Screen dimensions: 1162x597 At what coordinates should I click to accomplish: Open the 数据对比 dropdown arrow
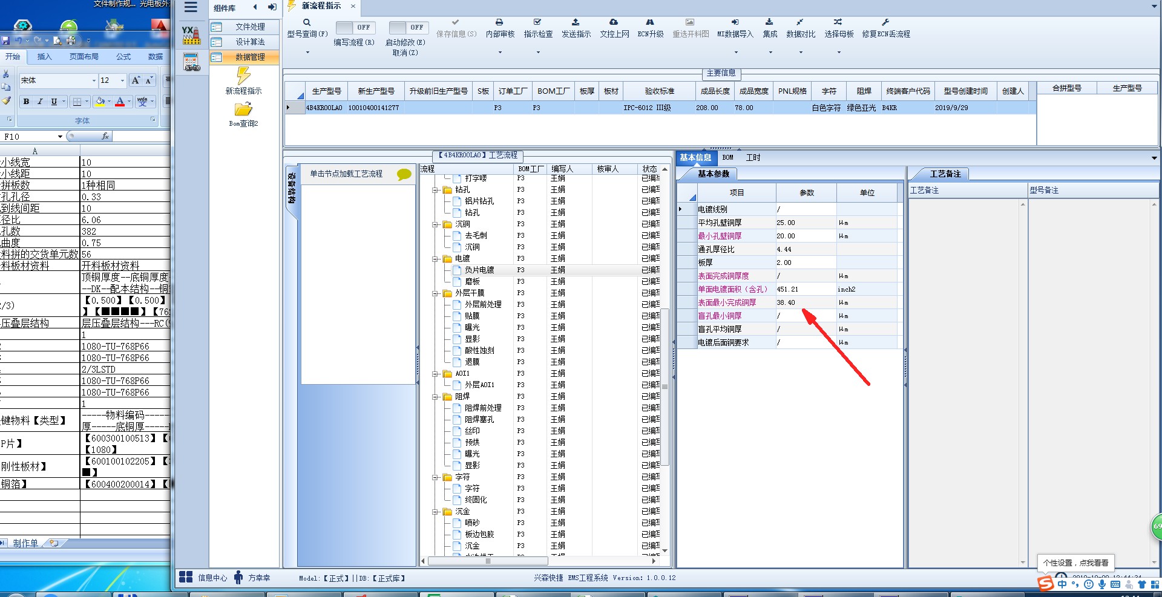801,53
